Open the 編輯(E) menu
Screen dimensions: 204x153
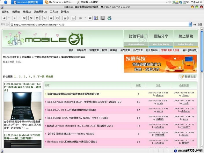click(16, 12)
